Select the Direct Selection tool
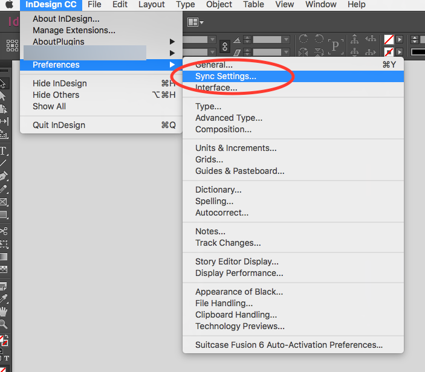Viewport: 425px width, 372px height. tap(2, 96)
